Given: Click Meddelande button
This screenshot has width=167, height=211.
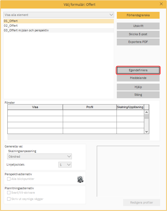Looking at the screenshot, I should [x=138, y=78].
